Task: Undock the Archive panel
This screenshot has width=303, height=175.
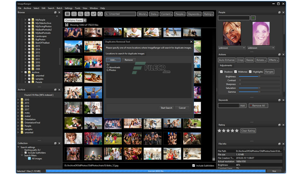Action: 55,90
